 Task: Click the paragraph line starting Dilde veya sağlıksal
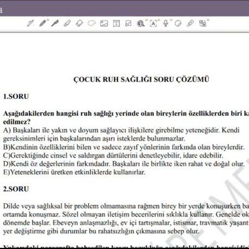(x=126, y=206)
